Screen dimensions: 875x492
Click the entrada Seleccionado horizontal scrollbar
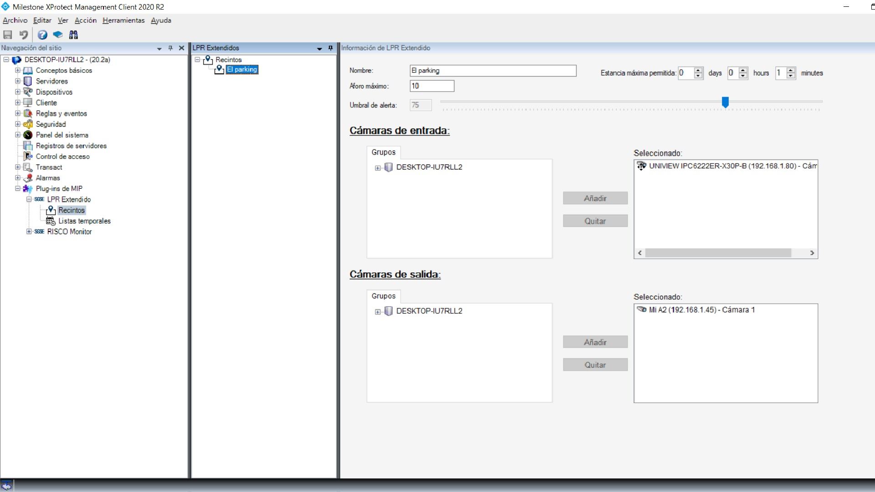click(x=718, y=253)
